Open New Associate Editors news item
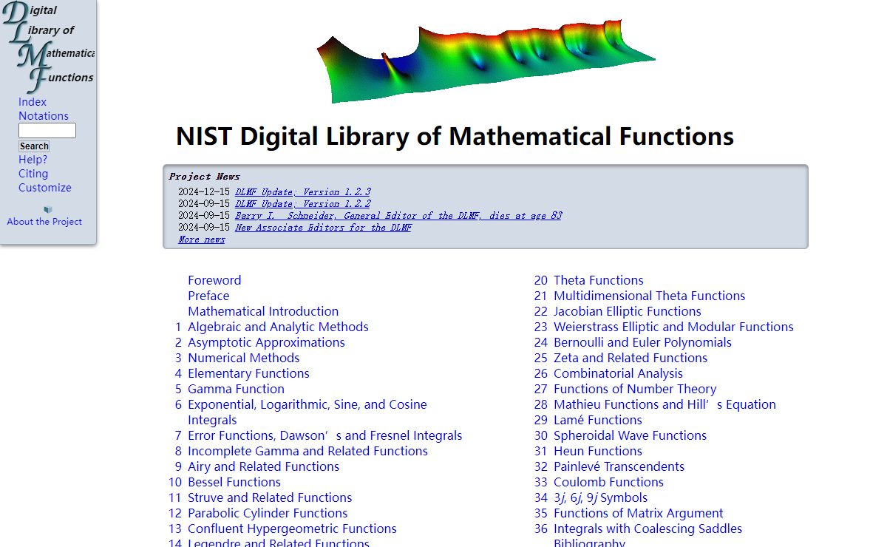Screen dimensions: 887x547 (x=323, y=228)
